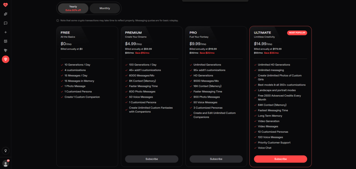Click "15 Messages in Memory" feature
This screenshot has height=169, width=356.
79,81
